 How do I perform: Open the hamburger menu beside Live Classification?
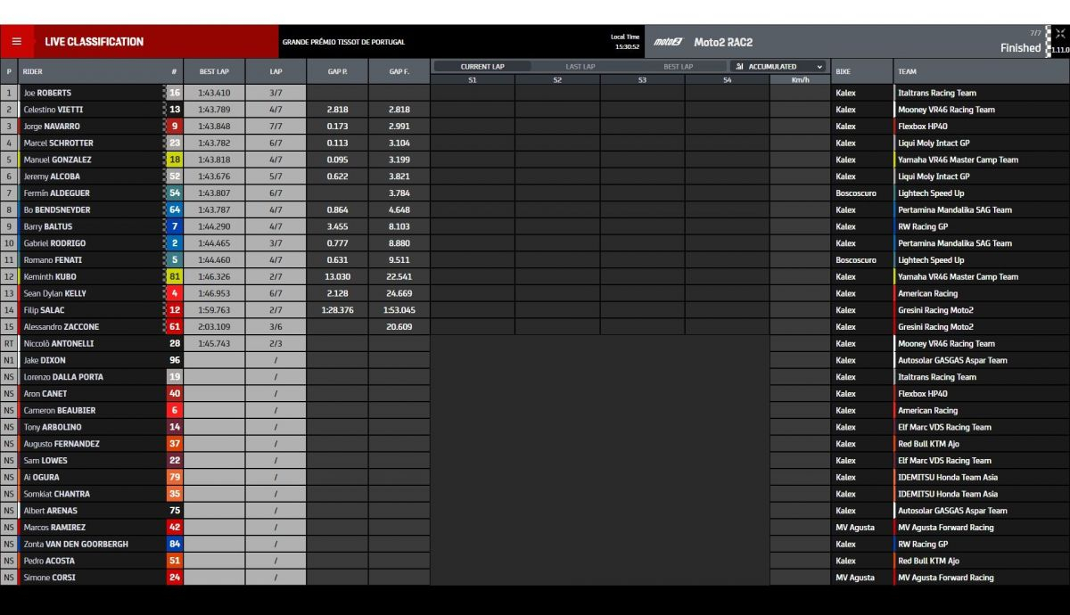[16, 41]
